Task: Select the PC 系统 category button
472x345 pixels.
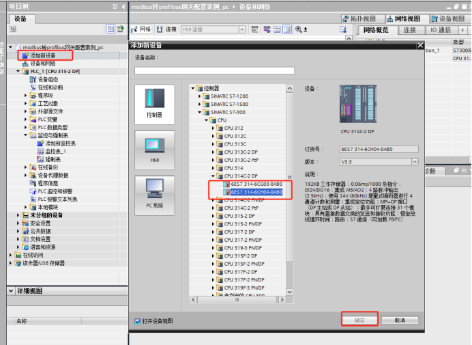Action: (x=155, y=195)
